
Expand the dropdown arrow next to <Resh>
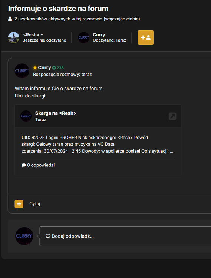pyautogui.click(x=42, y=35)
